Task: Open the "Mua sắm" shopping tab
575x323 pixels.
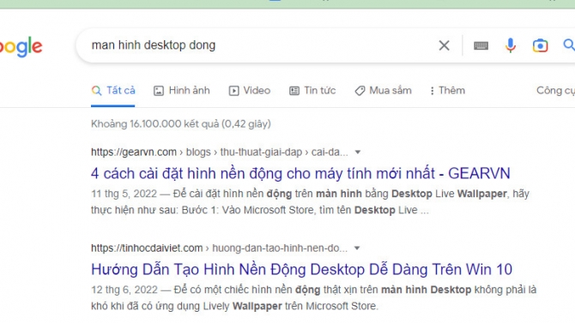Action: 384,91
